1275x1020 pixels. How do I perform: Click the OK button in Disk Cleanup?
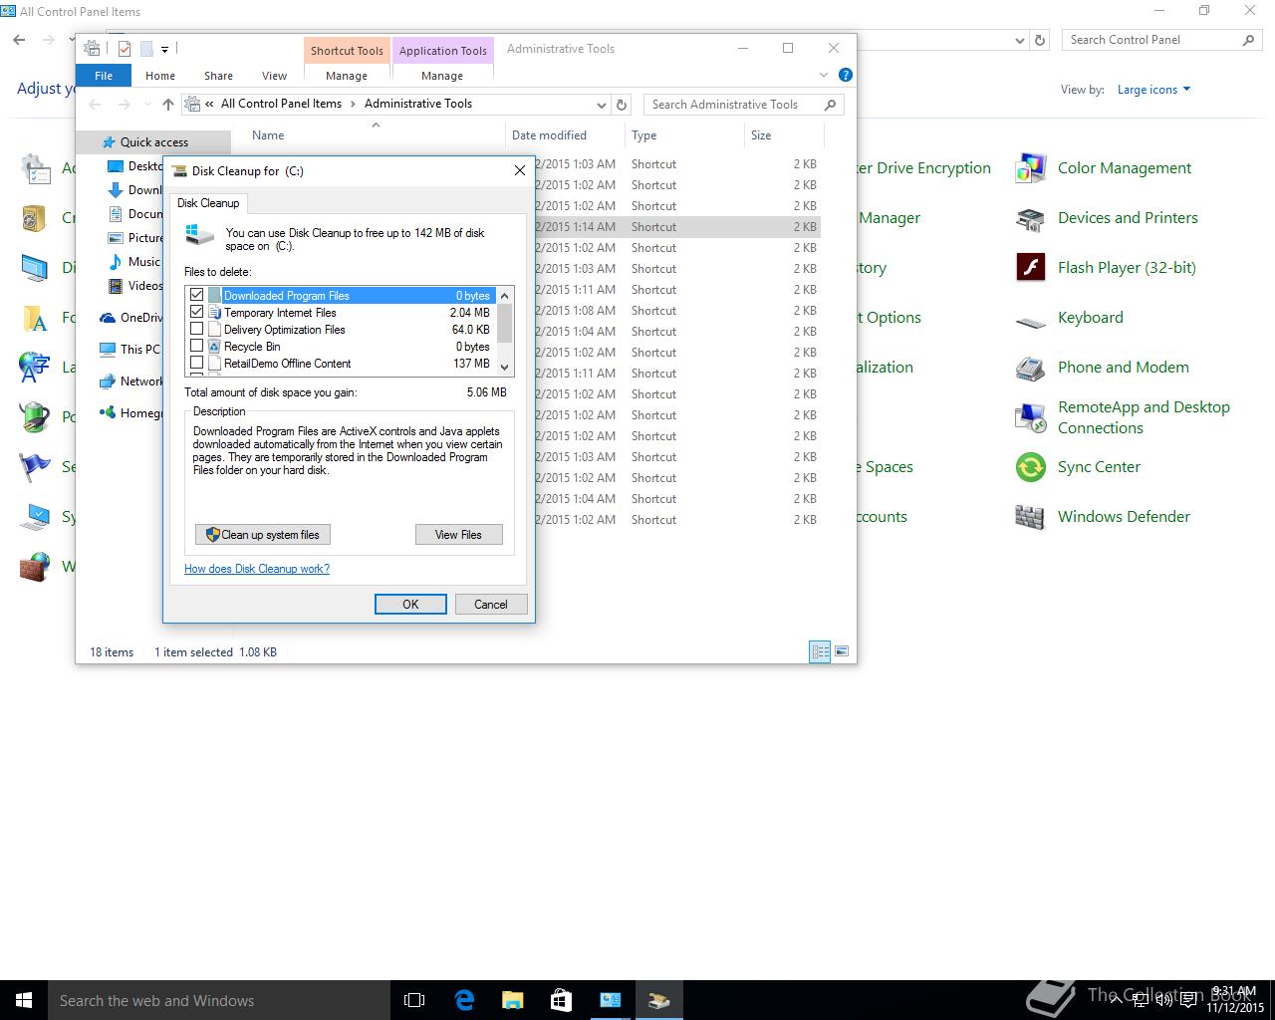[410, 605]
